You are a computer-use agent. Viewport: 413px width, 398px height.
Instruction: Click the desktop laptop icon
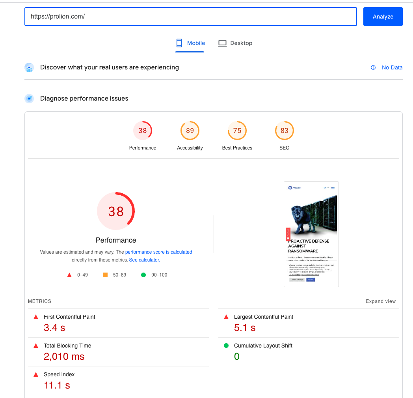(x=222, y=43)
